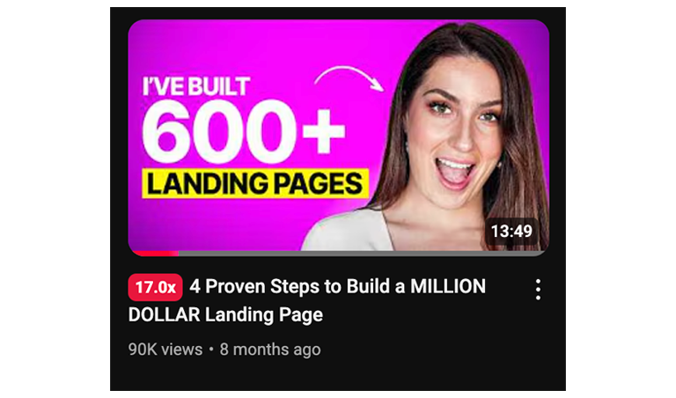Click the 'DOLLAR Landing Page' title line

(225, 314)
